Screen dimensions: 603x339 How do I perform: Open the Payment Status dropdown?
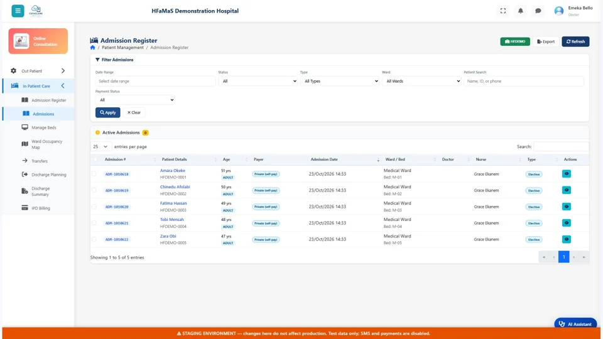(135, 100)
